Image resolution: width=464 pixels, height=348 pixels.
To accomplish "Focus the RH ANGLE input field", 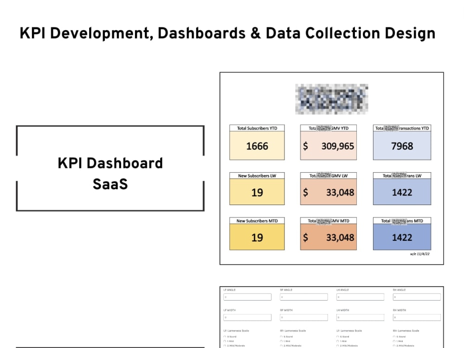I will pyautogui.click(x=417, y=297).
